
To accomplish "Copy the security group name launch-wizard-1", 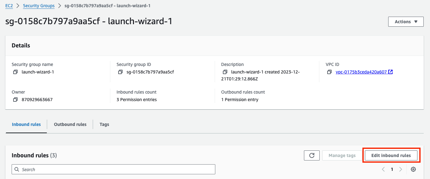I will (15, 72).
